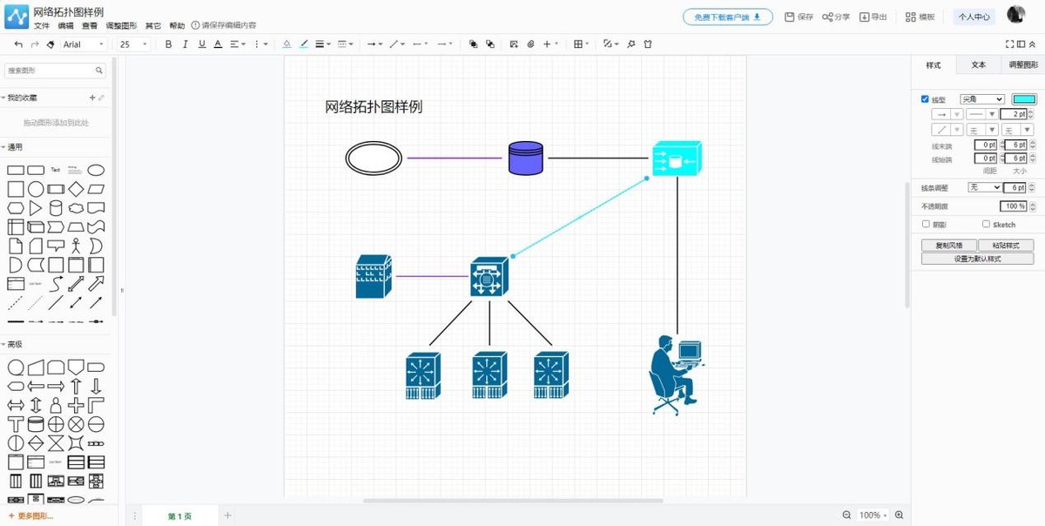Open the 尖角 line corner dropdown

(x=981, y=99)
